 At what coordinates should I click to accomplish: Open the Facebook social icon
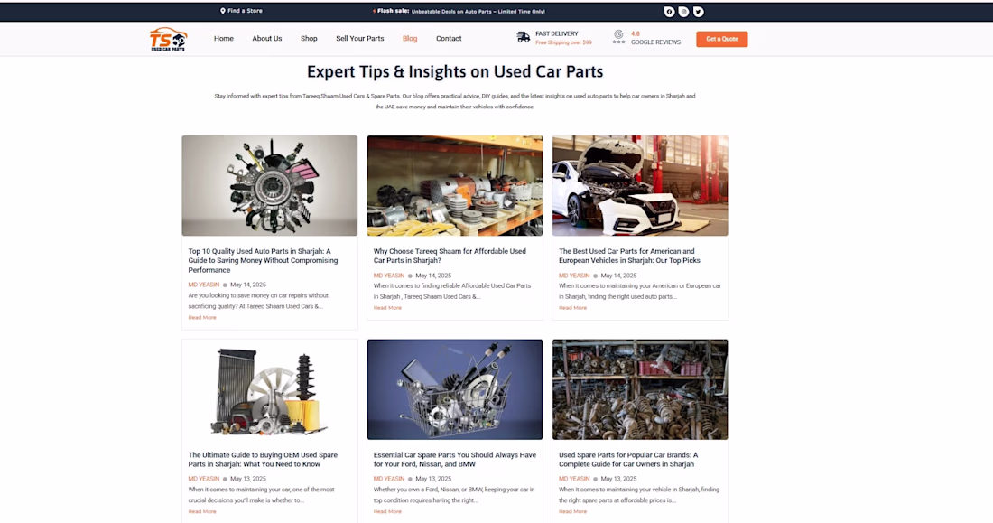coord(669,12)
